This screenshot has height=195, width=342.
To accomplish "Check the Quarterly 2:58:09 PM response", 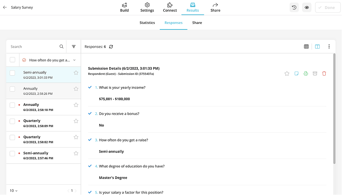I will (12, 121).
